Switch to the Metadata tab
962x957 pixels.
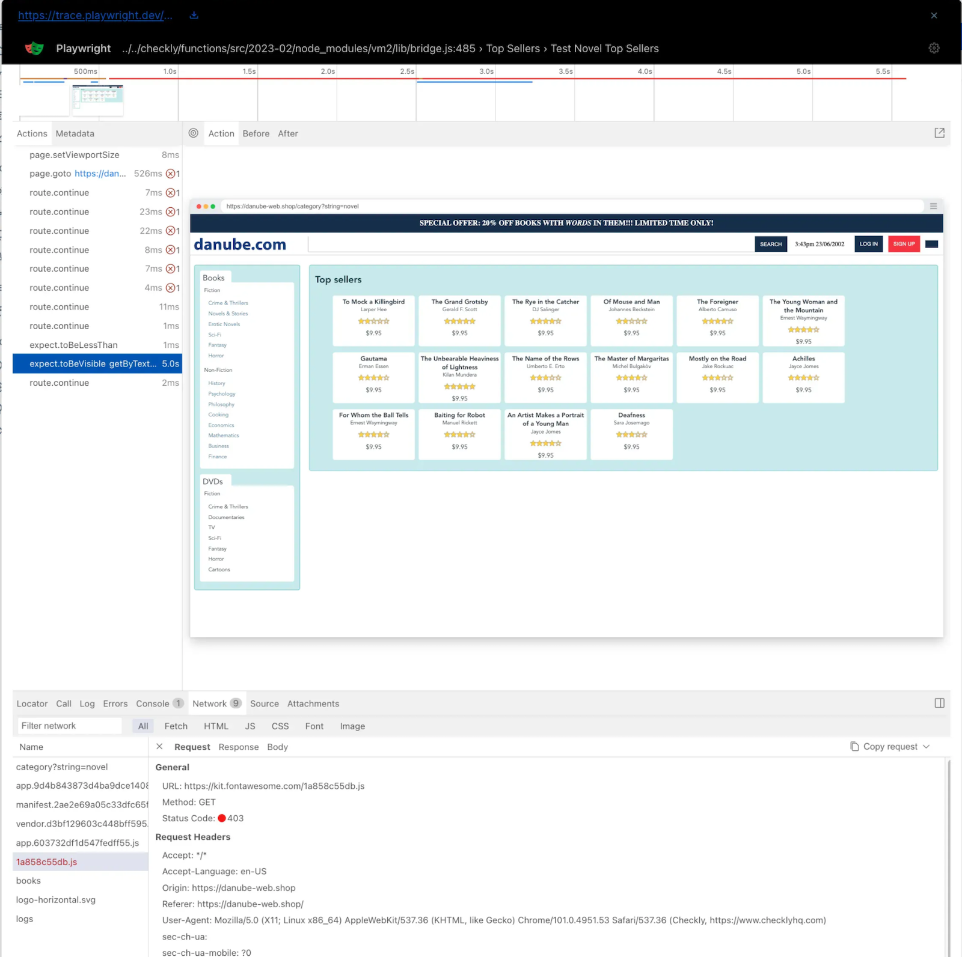click(75, 133)
